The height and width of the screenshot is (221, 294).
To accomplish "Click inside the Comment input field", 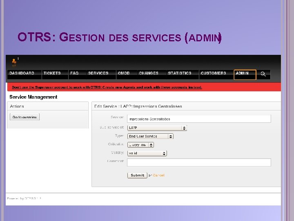I will (x=199, y=162).
